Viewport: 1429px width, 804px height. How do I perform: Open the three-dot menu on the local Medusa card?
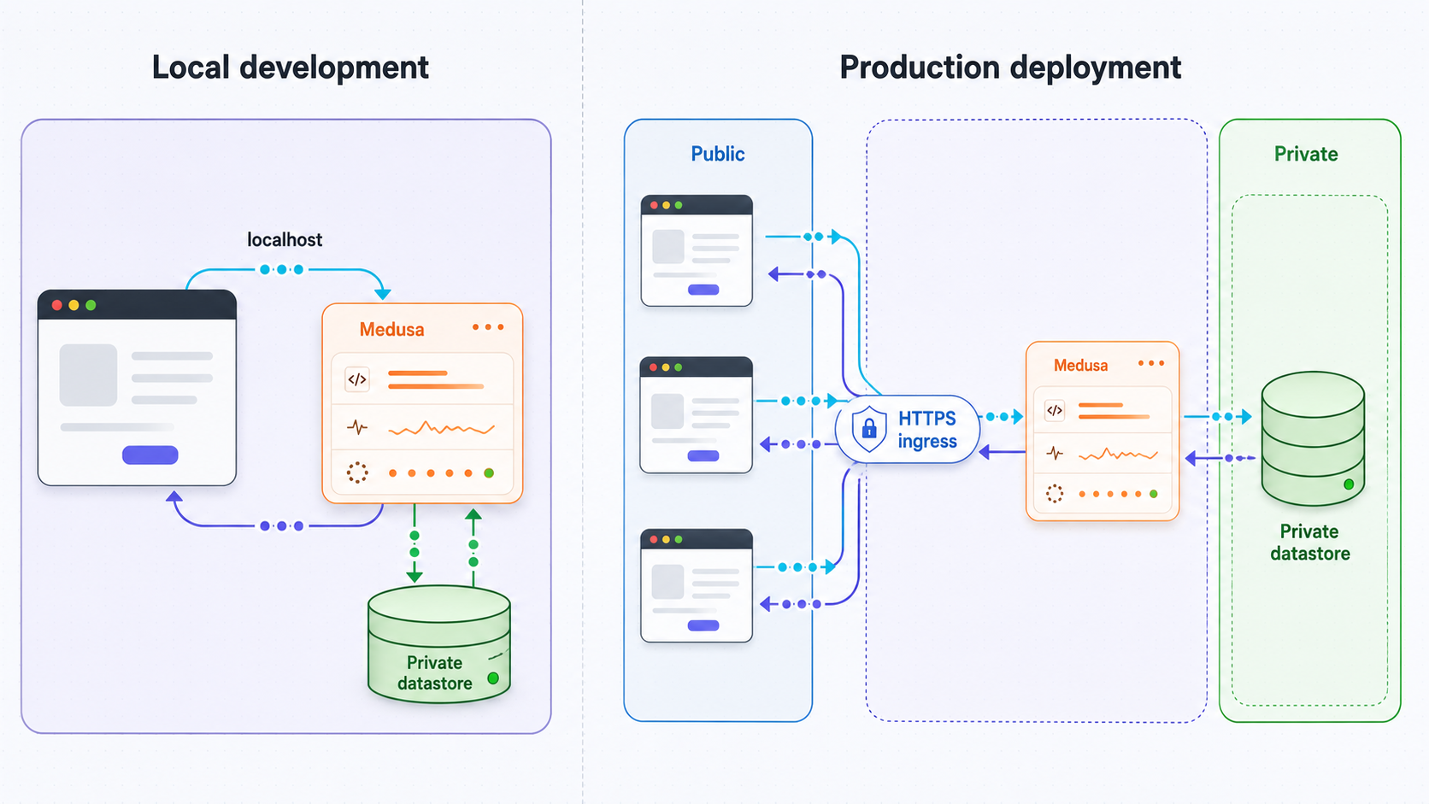[488, 327]
